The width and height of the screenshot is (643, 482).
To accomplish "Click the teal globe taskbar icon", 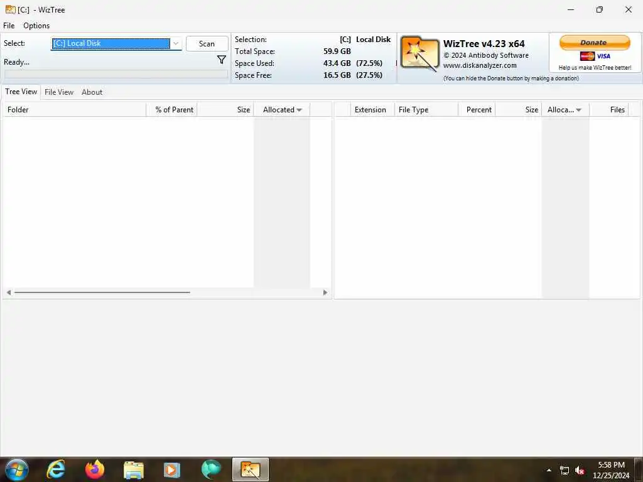I will 211,469.
